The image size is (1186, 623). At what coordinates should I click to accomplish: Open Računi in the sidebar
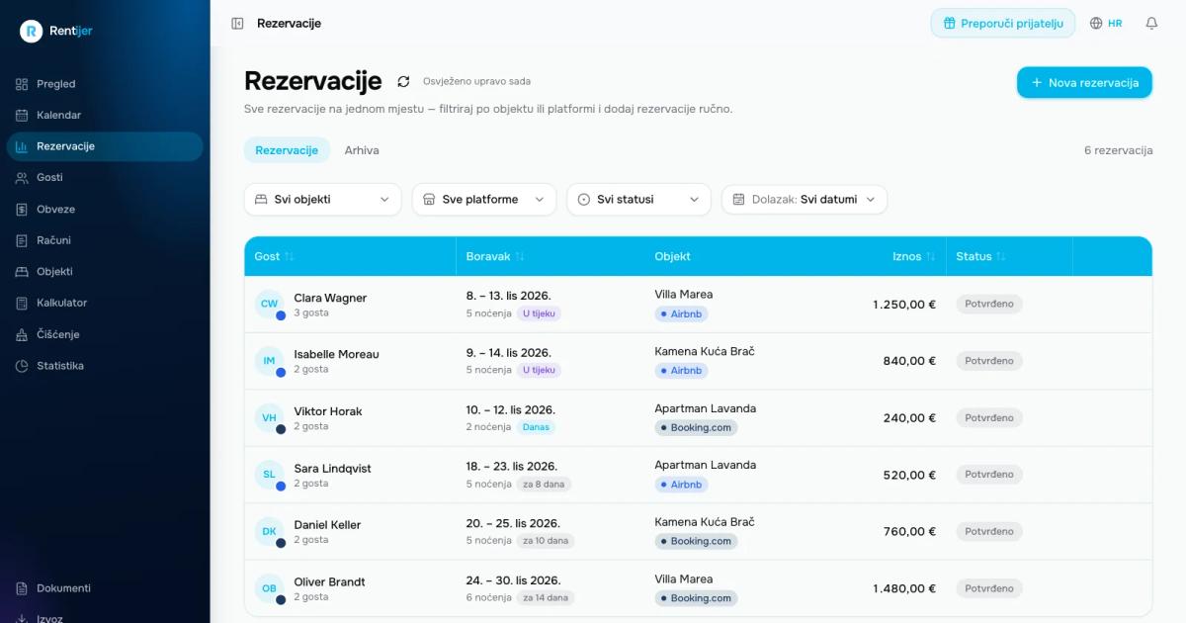[x=105, y=240]
